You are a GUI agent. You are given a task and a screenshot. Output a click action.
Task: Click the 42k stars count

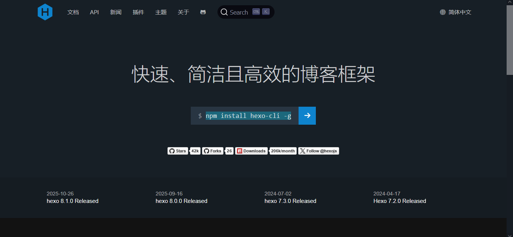195,151
